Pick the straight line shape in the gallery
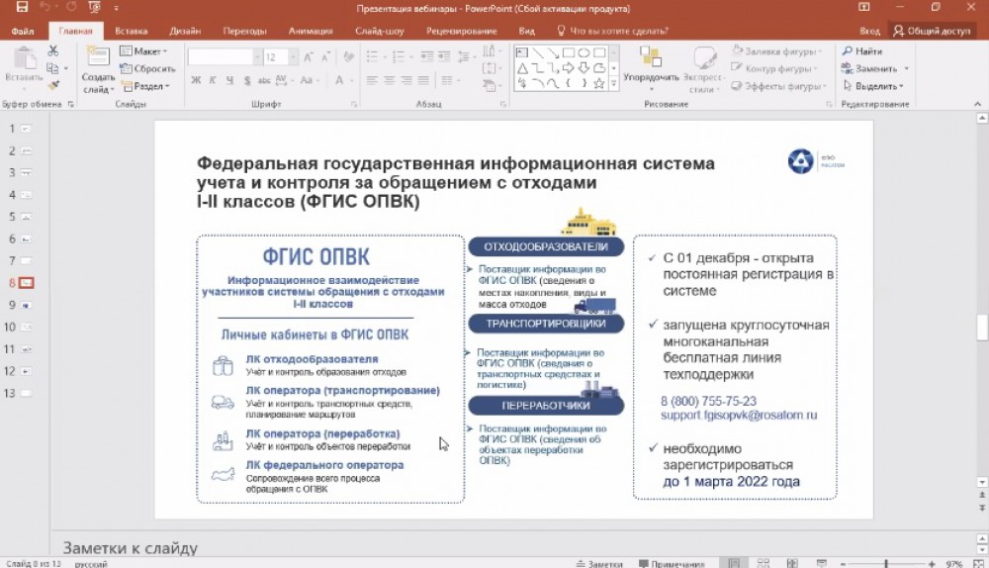Viewport: 989px width, 568px height. click(537, 53)
